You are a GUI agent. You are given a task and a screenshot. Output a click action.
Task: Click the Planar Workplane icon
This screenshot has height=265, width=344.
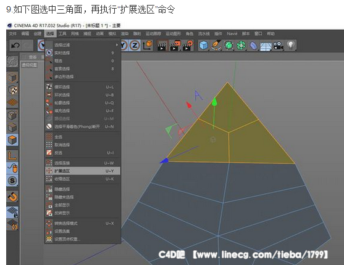(x=12, y=224)
